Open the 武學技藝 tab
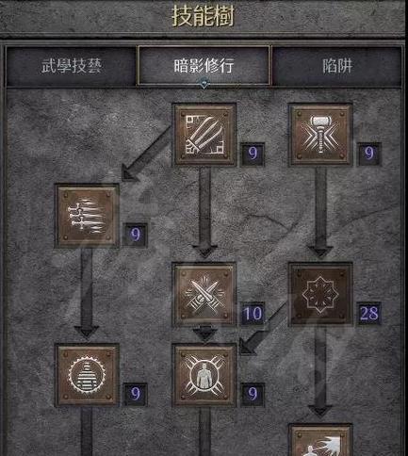Image resolution: width=408 pixels, height=456 pixels. (x=72, y=66)
